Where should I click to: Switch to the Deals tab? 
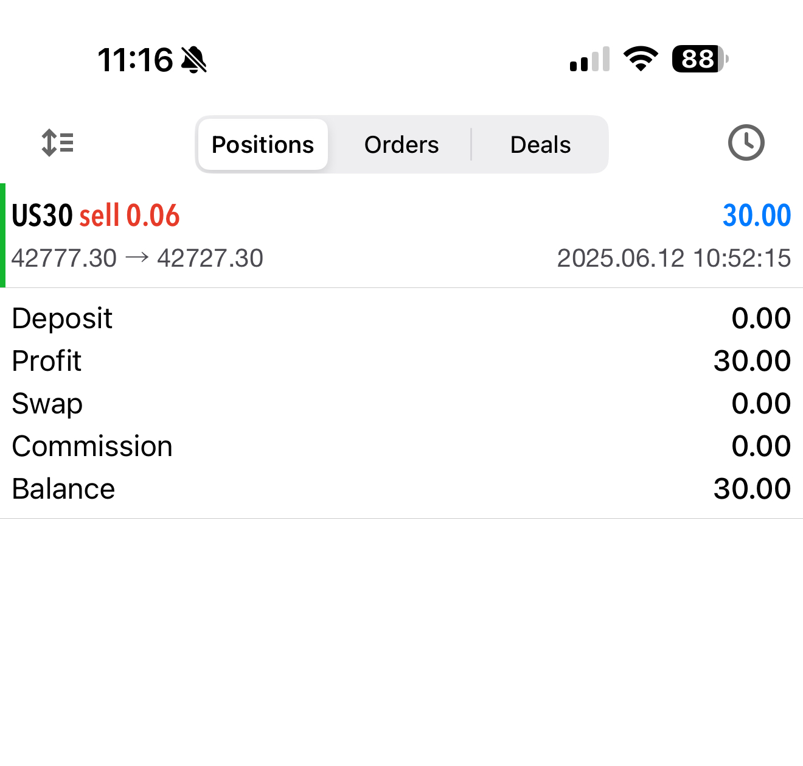pos(540,145)
